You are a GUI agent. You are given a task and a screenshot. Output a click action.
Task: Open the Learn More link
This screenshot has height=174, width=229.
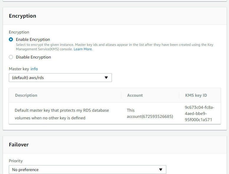click(83, 49)
